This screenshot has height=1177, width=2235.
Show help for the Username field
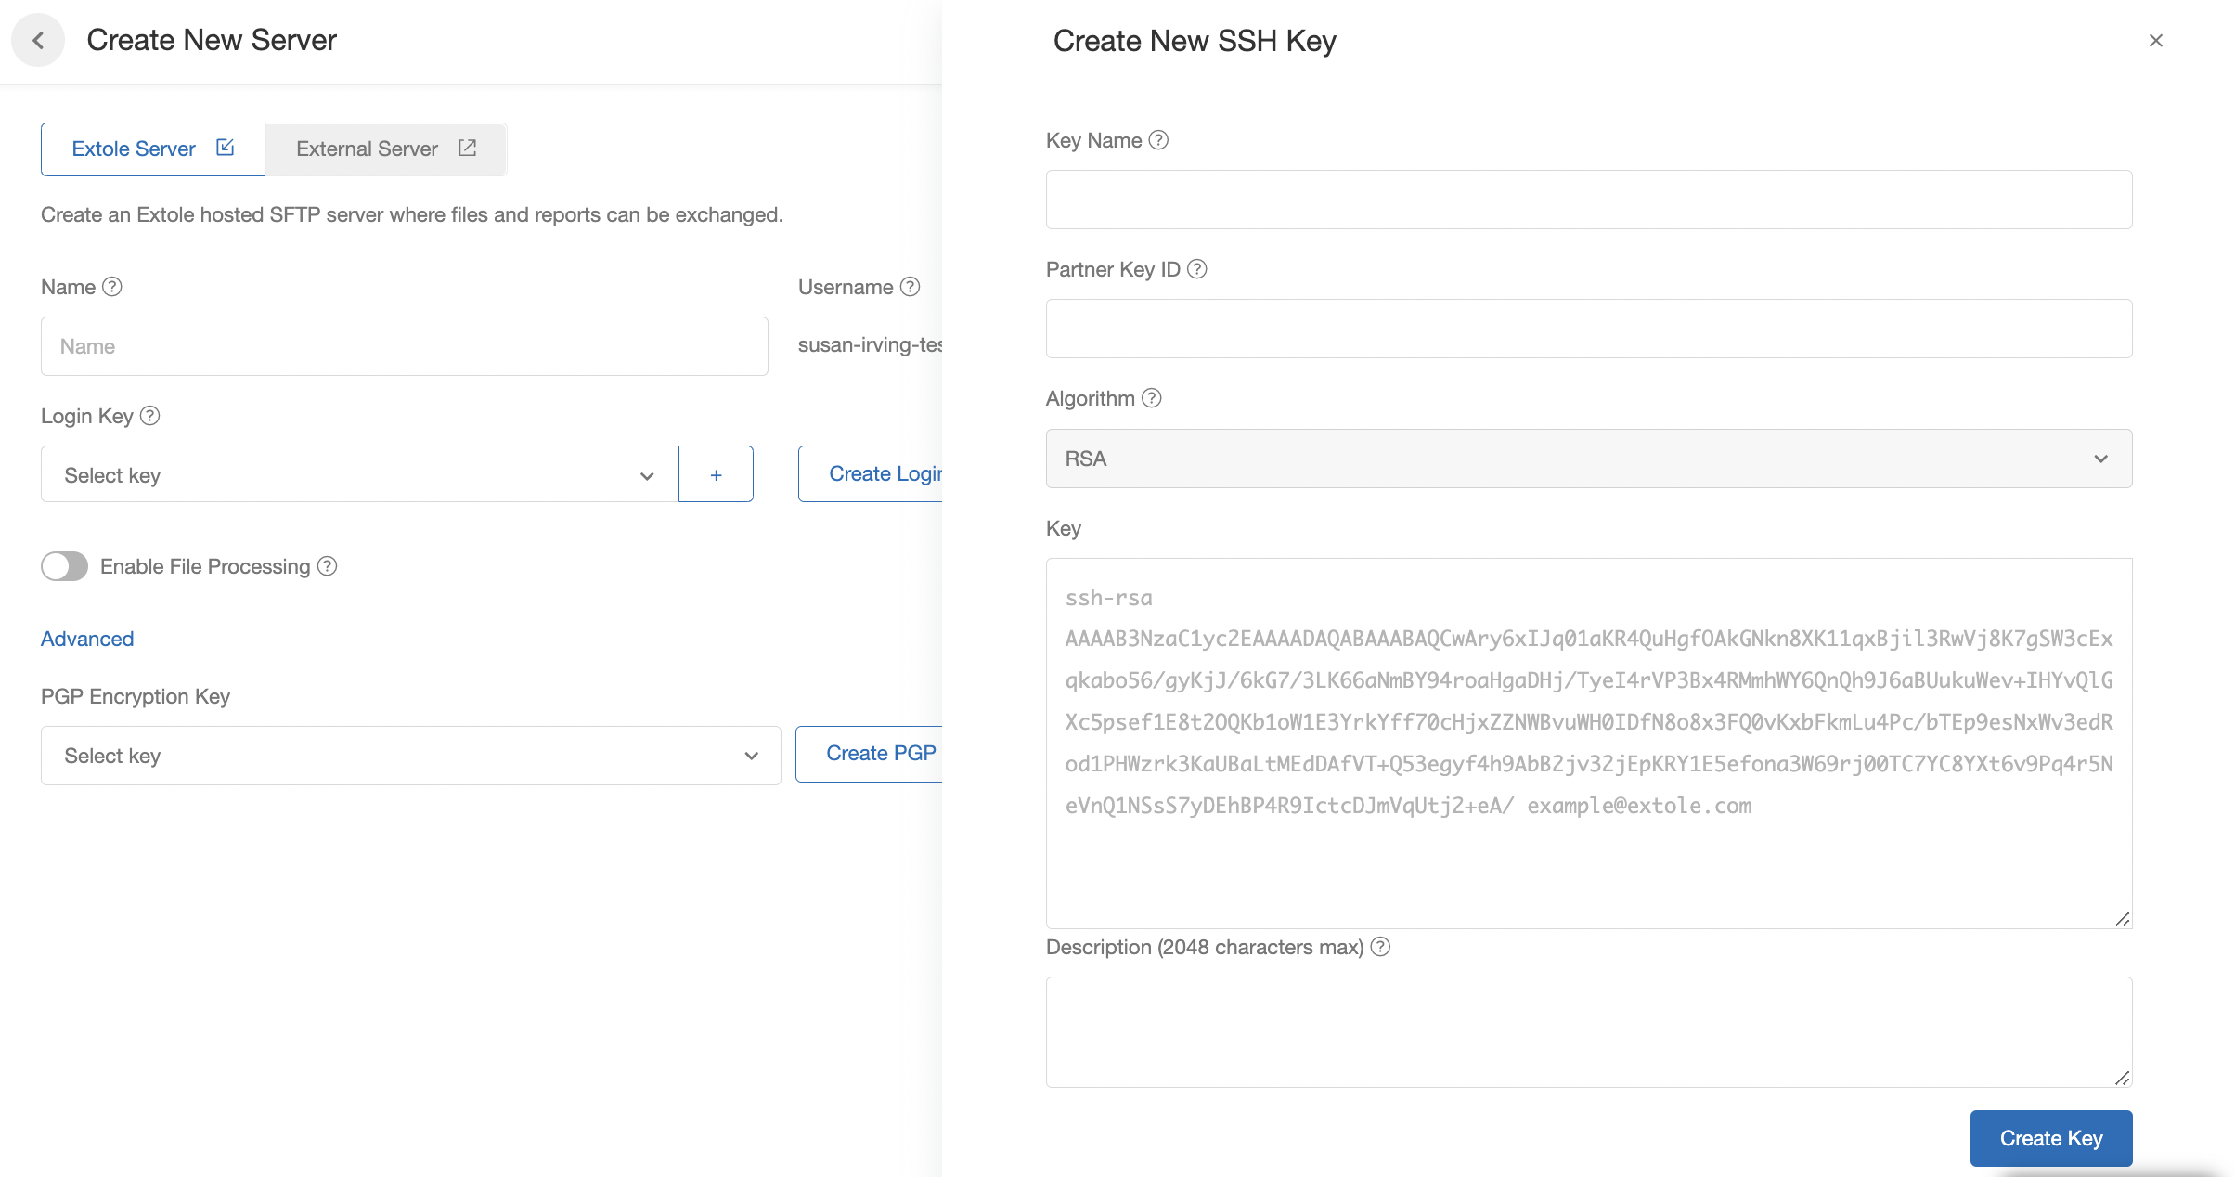911,287
